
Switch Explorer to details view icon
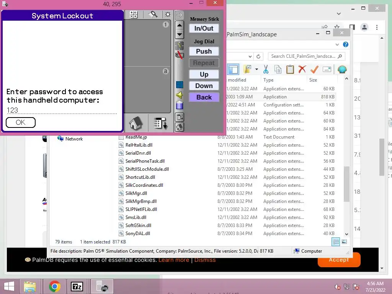pos(335,242)
